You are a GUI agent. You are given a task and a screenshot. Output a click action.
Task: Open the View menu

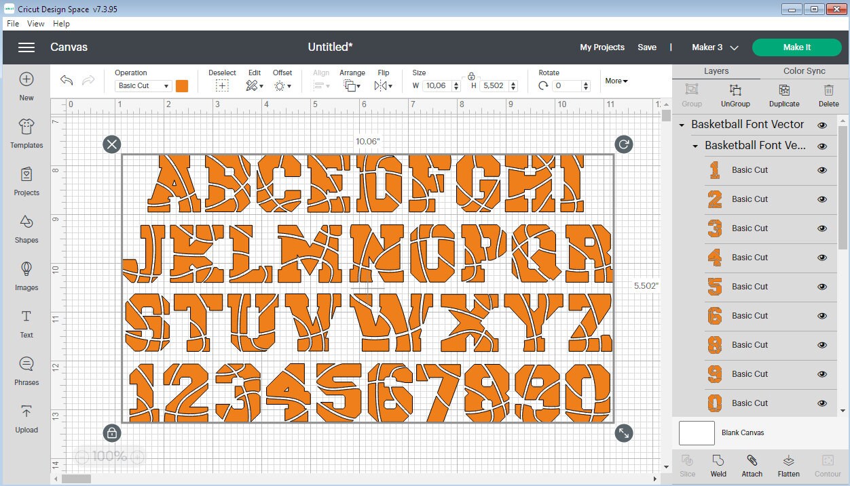tap(35, 23)
